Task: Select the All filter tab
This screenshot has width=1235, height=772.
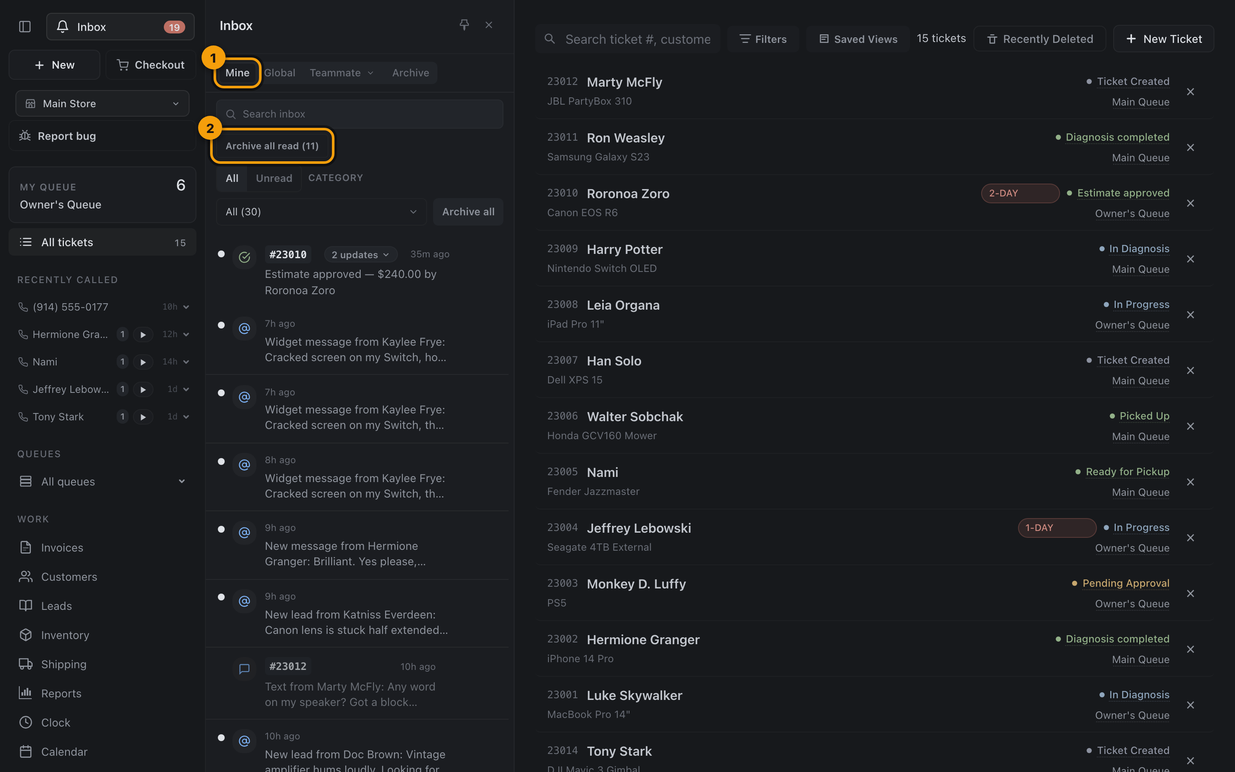Action: pos(232,178)
